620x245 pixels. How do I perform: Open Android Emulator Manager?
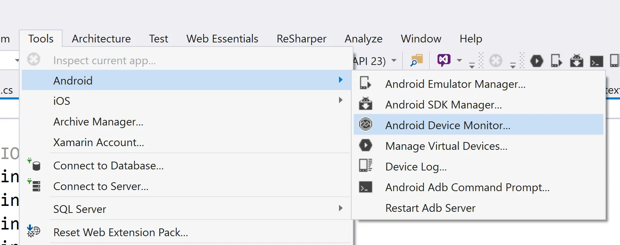pos(478,84)
